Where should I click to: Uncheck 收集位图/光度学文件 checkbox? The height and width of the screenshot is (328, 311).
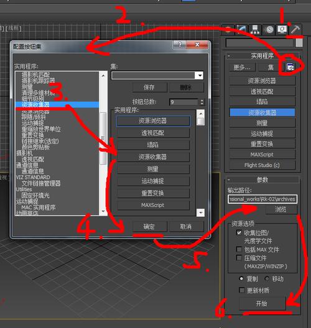click(x=239, y=232)
